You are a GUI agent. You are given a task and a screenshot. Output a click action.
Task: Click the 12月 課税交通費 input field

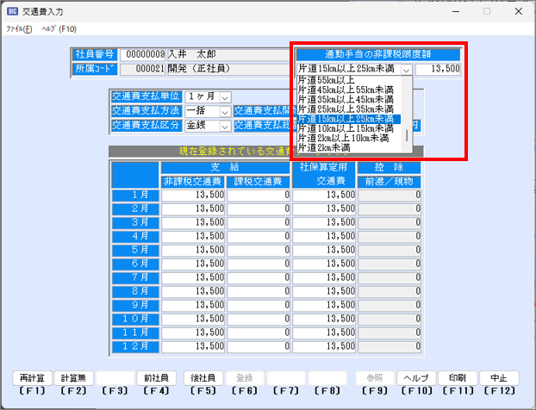click(x=260, y=347)
